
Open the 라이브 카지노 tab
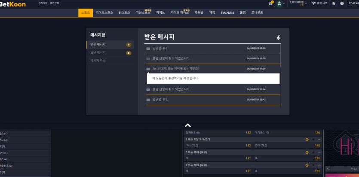180,13
